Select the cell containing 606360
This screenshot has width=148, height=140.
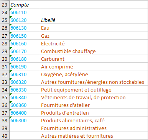click(25, 105)
